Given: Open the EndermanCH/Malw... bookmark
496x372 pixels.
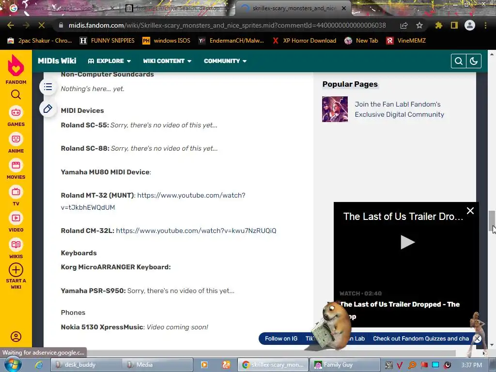Looking at the screenshot, I should 231,41.
